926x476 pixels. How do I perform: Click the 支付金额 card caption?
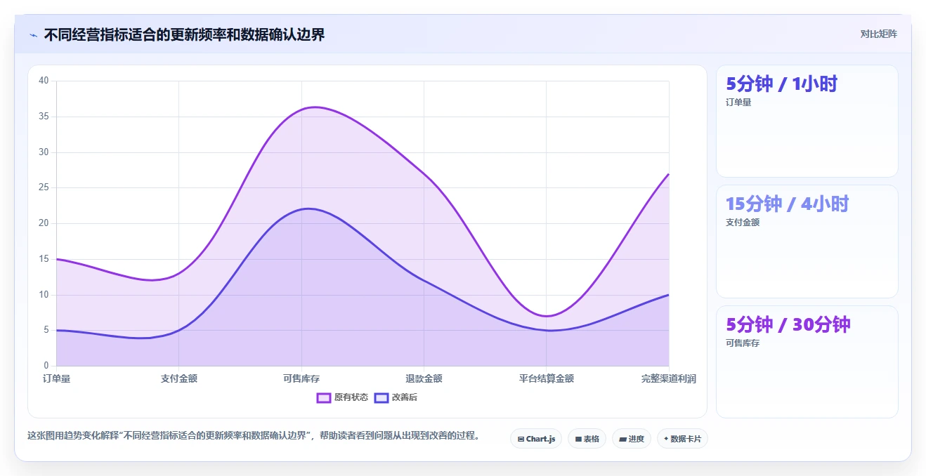coord(743,223)
